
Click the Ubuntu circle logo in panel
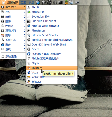click(x=49, y=2)
